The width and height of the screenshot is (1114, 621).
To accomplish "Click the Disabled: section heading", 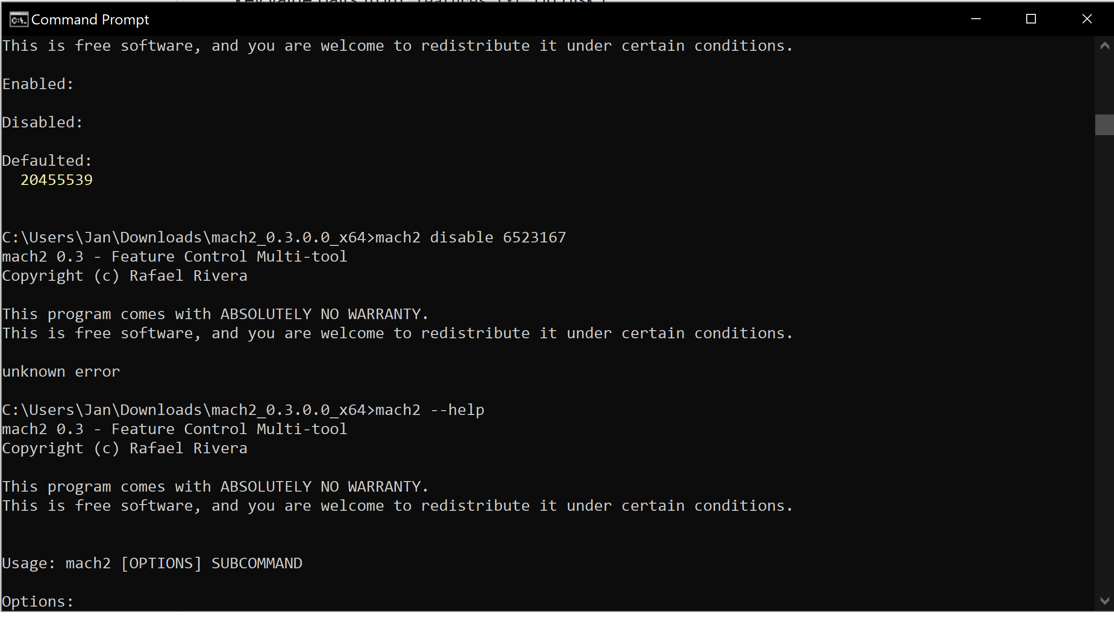I will [x=41, y=122].
